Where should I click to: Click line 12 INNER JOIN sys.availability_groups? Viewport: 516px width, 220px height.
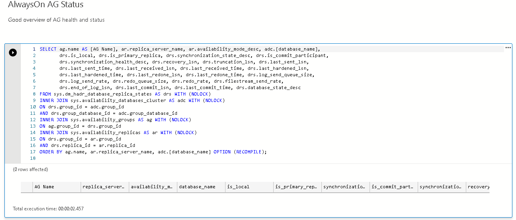point(115,120)
